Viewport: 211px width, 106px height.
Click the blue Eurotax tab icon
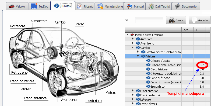click(57, 6)
